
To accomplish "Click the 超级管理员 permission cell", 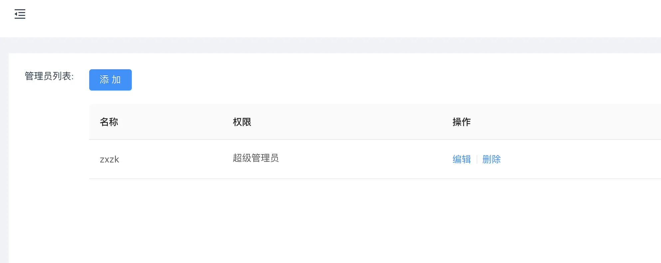I will tap(256, 158).
